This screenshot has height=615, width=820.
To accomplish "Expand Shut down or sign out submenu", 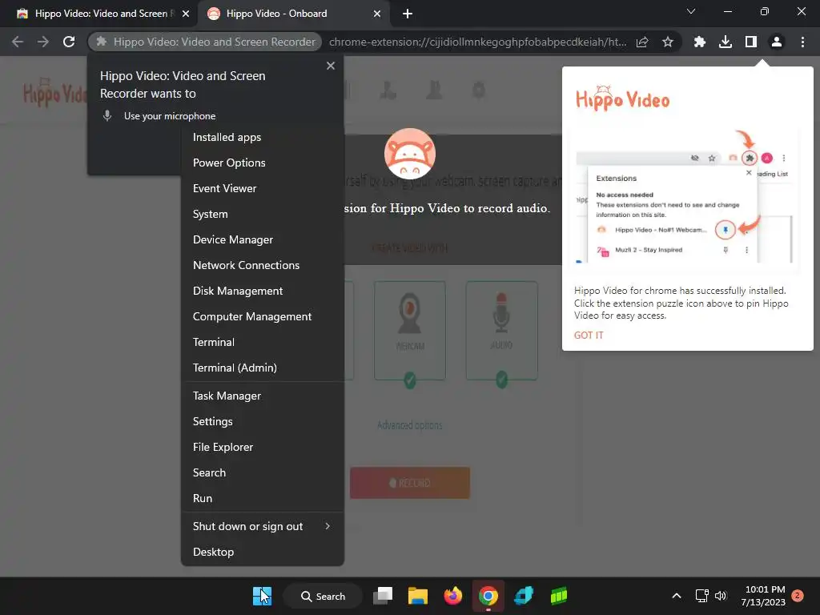I will (262, 527).
